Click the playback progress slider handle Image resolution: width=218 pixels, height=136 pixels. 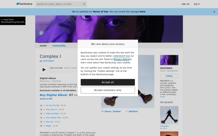[52, 71]
